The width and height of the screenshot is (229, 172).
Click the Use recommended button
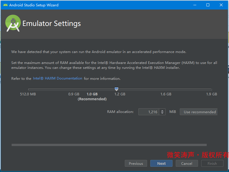(x=199, y=112)
